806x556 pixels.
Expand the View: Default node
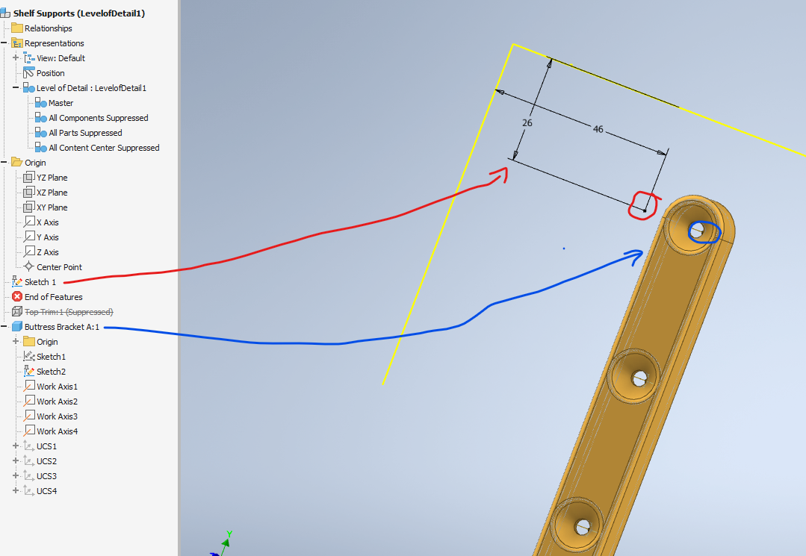tap(17, 57)
